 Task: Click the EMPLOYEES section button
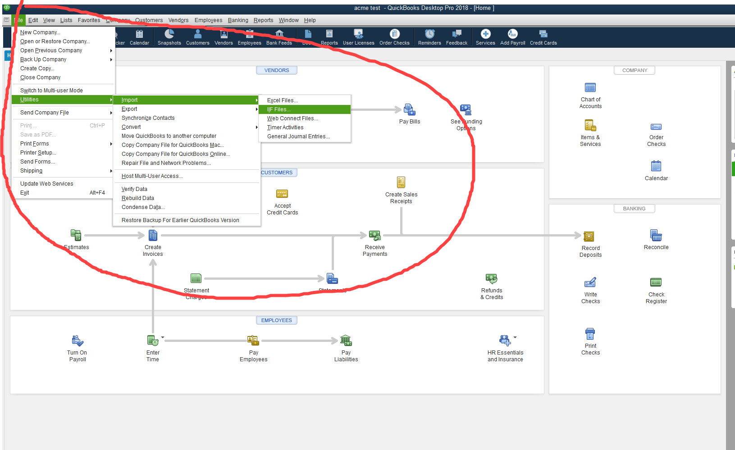[277, 320]
